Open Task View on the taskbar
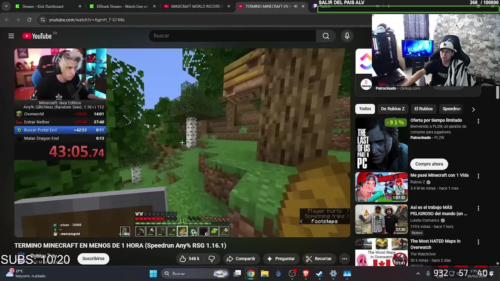Viewport: 500px width, 281px height. point(237,274)
